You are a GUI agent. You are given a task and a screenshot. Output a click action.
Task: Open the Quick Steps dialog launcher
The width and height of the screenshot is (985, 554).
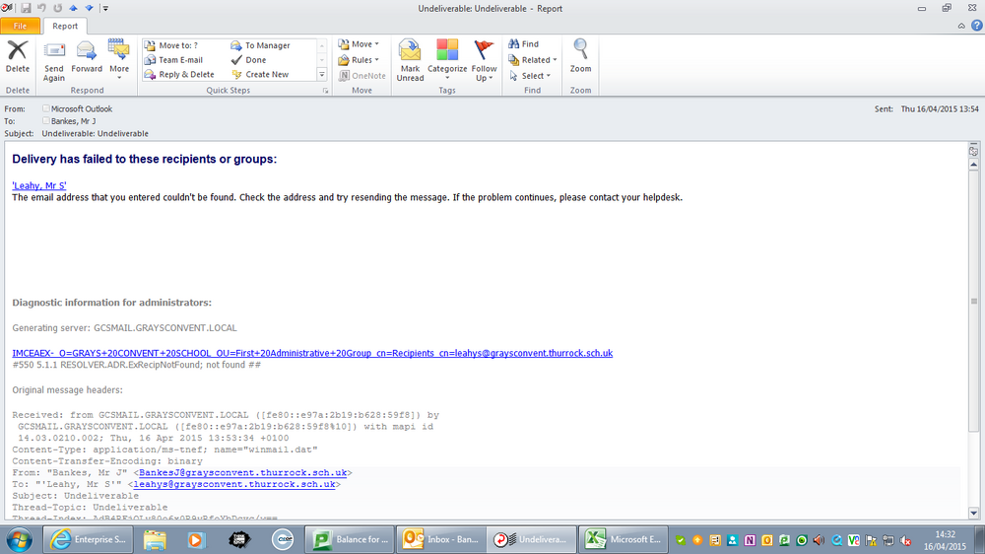[325, 91]
